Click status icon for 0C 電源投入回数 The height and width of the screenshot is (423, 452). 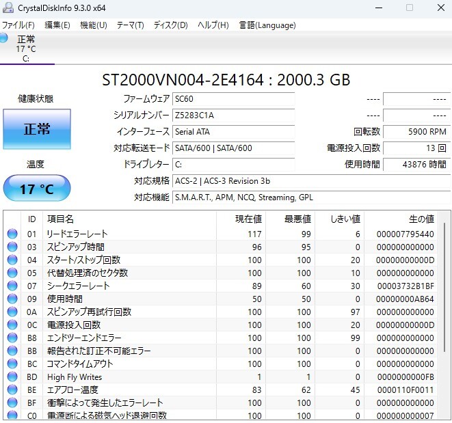click(12, 325)
